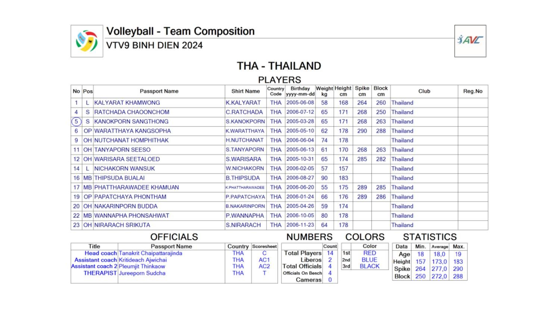560x315 pixels.
Task: Click the Total Players count value
Action: pos(330,253)
